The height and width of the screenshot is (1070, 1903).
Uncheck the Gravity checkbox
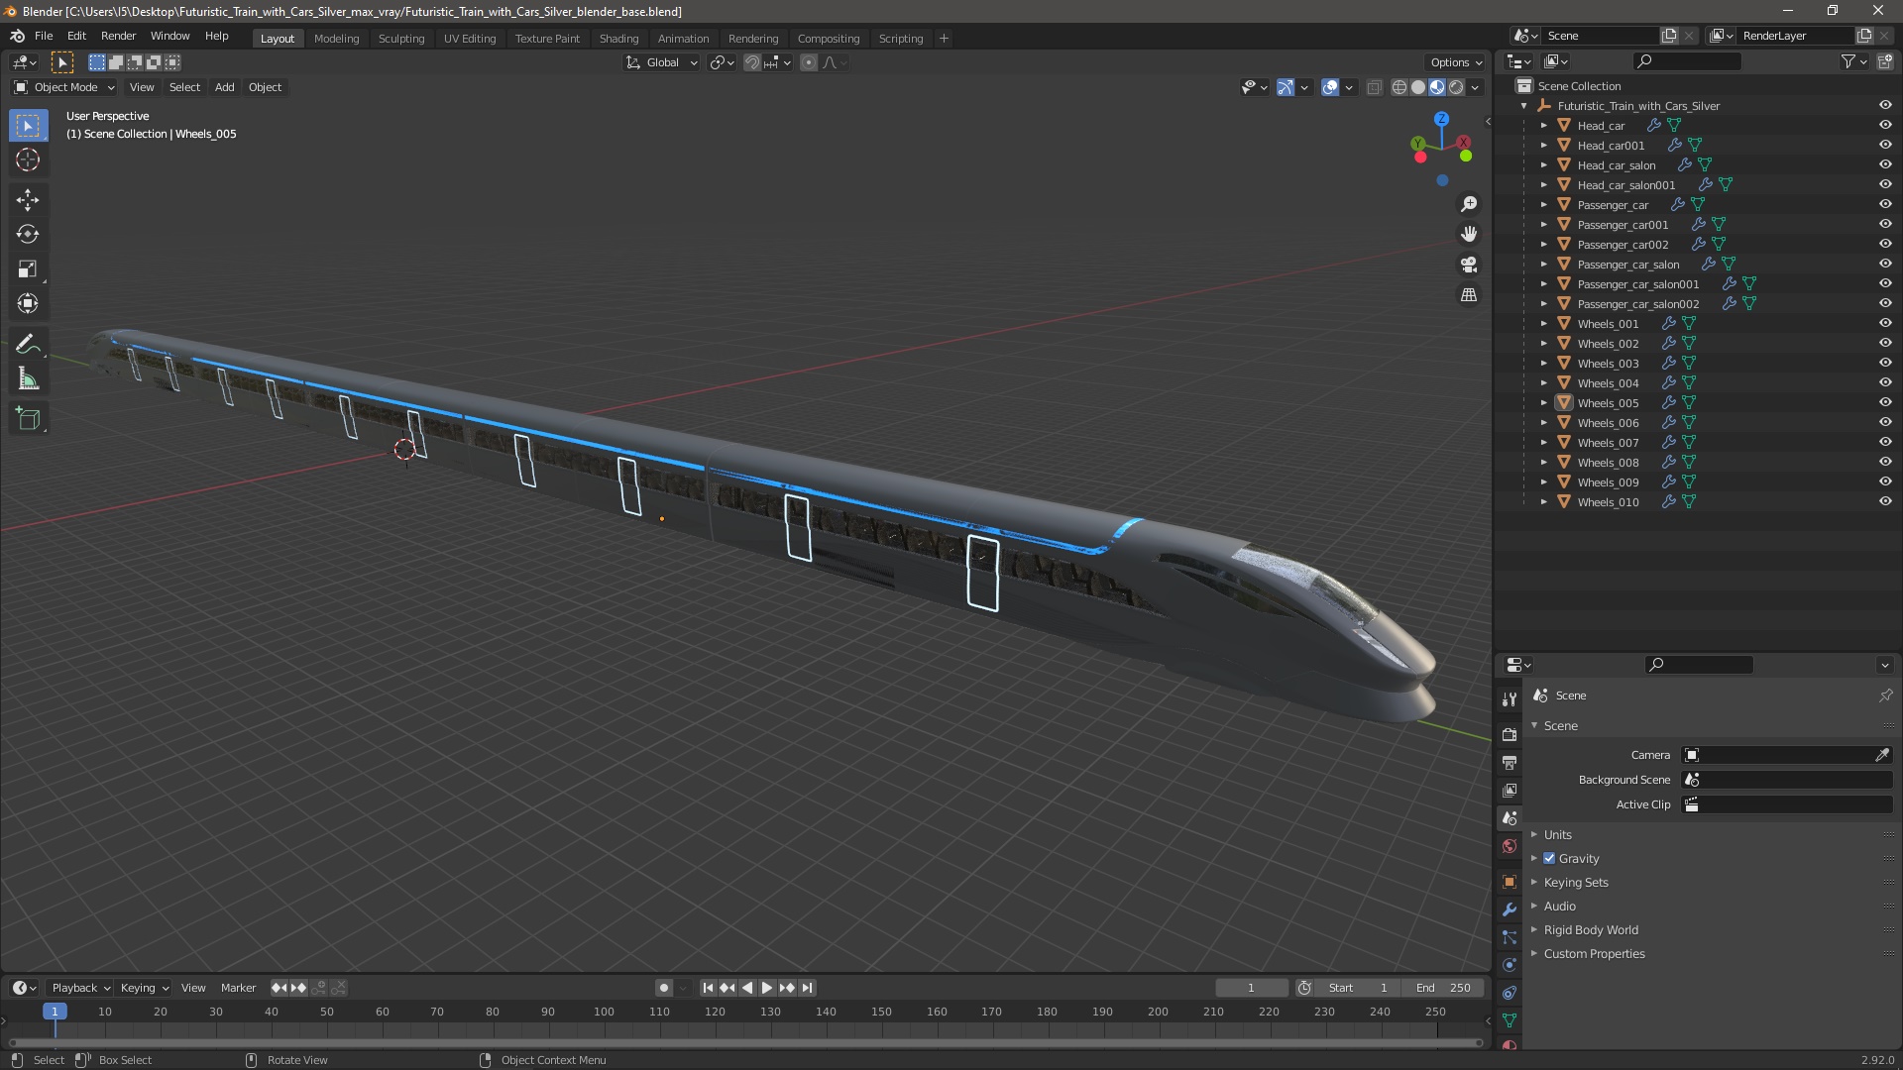(x=1549, y=859)
